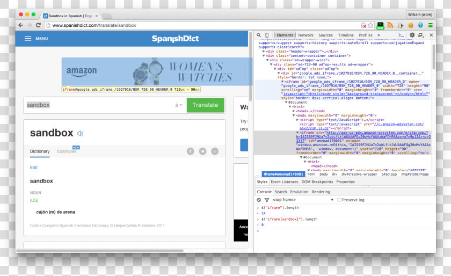Share the entry via the Google Plus circle icon
Image resolution: width=451 pixels, height=276 pixels.
point(215,151)
